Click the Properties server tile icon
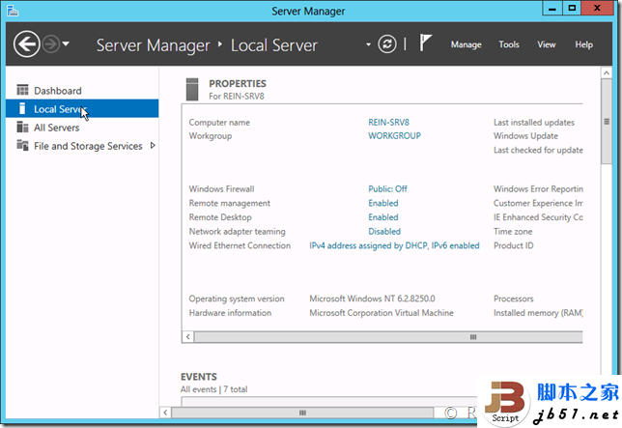The image size is (622, 428). click(192, 89)
